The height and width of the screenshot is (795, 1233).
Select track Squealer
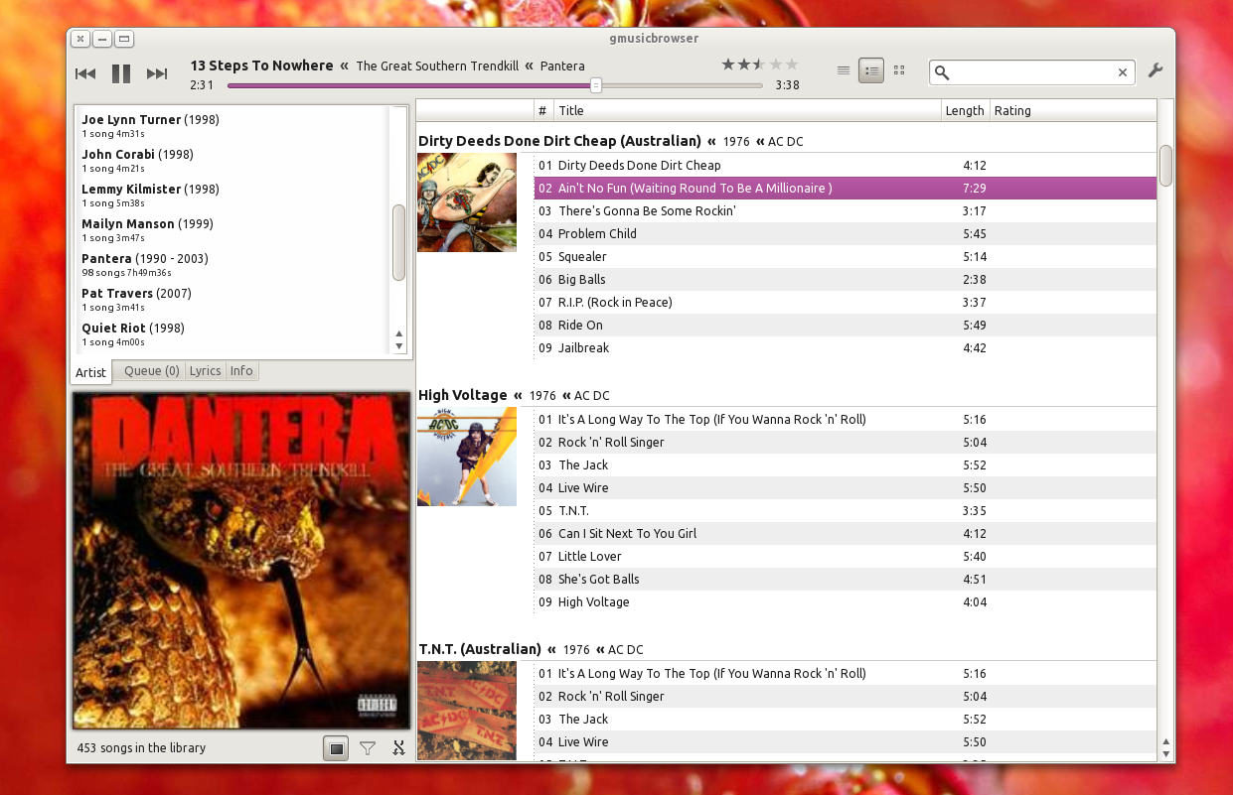coord(846,256)
